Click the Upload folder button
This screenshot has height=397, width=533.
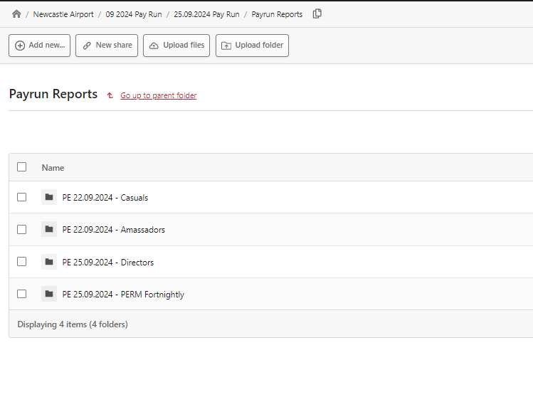click(x=252, y=45)
